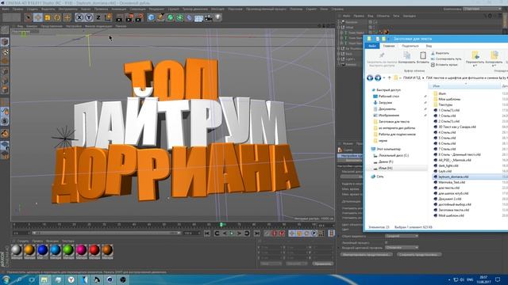Toggle autokeying red button

pos(275,233)
